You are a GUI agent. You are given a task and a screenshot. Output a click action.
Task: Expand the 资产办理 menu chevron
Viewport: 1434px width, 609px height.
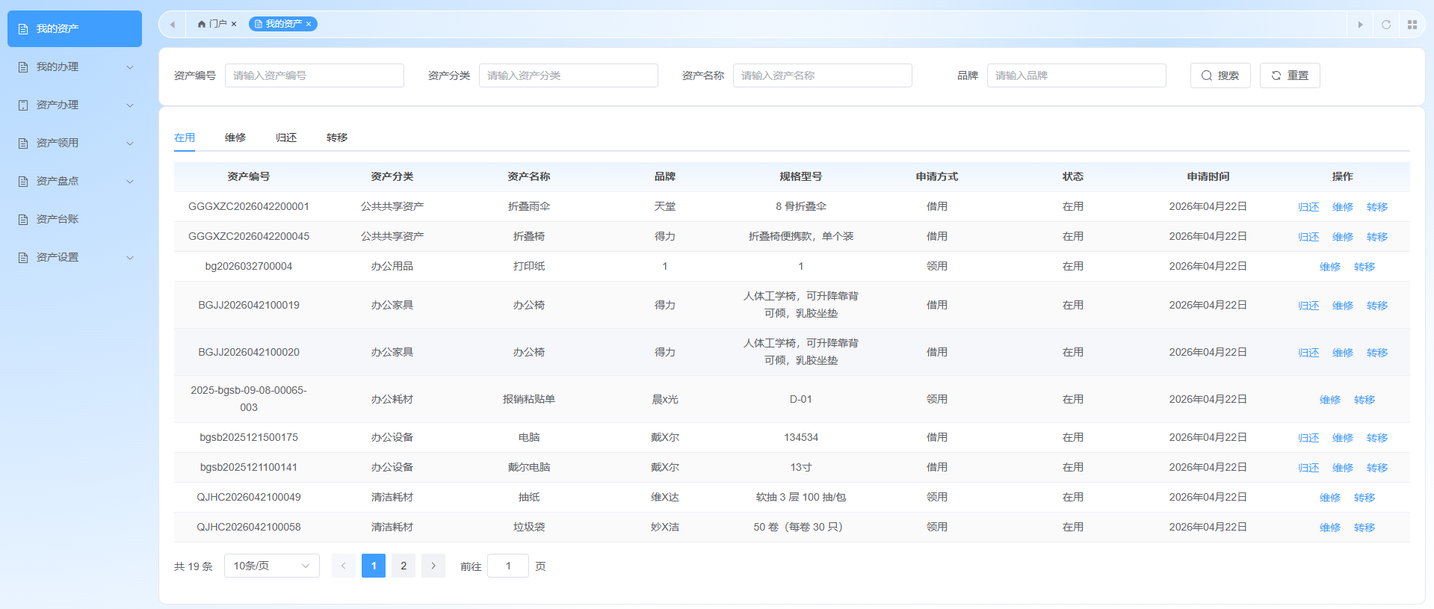pyautogui.click(x=130, y=105)
